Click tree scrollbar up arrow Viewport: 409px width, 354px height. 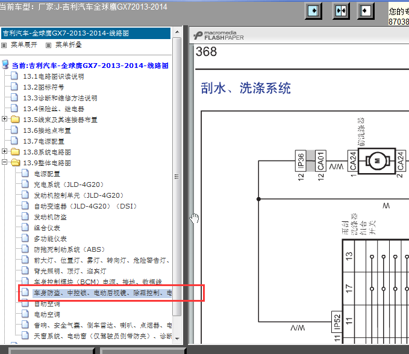tap(177, 32)
